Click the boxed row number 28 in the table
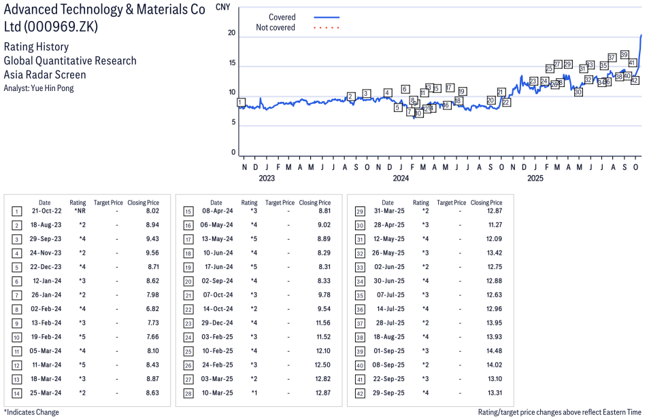This screenshot has height=417, width=649. (188, 393)
